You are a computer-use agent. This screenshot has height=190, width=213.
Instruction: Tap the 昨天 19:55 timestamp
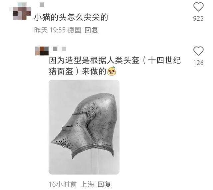click(x=50, y=30)
